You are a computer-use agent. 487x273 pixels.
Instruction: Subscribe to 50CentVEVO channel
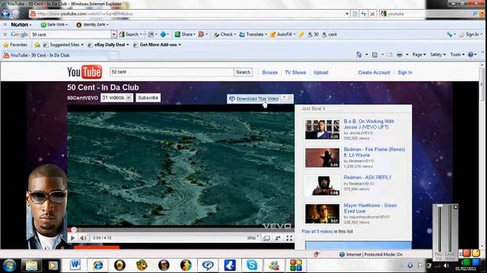148,98
